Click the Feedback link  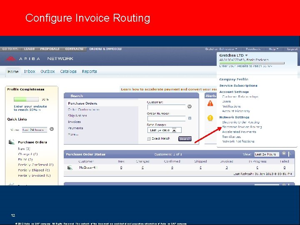(x=253, y=49)
